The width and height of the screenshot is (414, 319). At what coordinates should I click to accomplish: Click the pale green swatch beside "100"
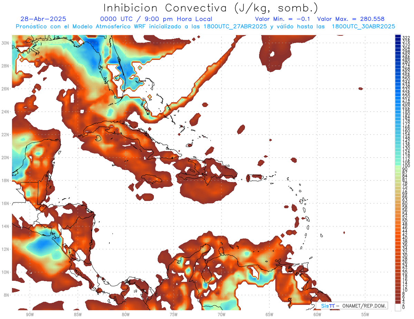[x=398, y=167]
